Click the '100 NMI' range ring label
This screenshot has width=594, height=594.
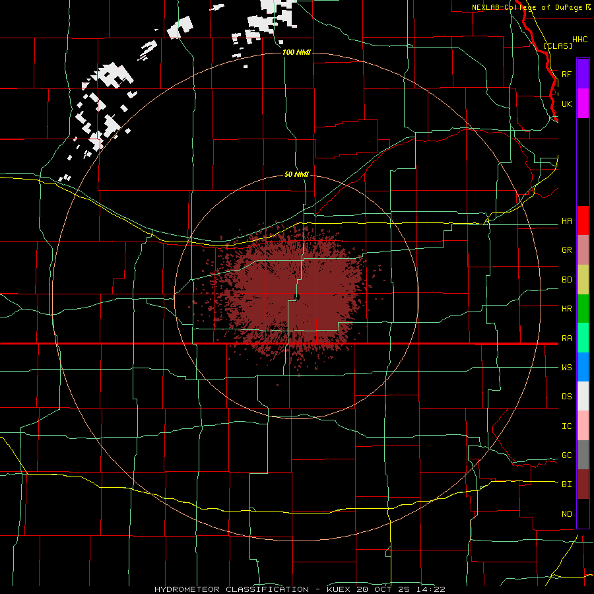(296, 52)
